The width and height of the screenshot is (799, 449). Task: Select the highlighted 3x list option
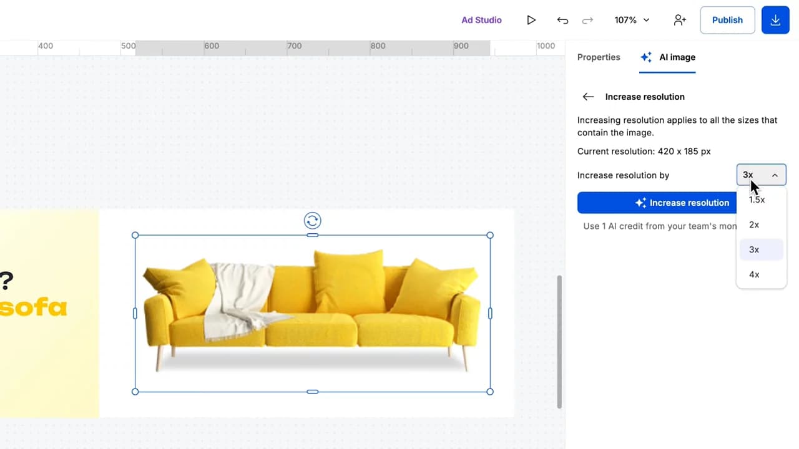tap(755, 249)
